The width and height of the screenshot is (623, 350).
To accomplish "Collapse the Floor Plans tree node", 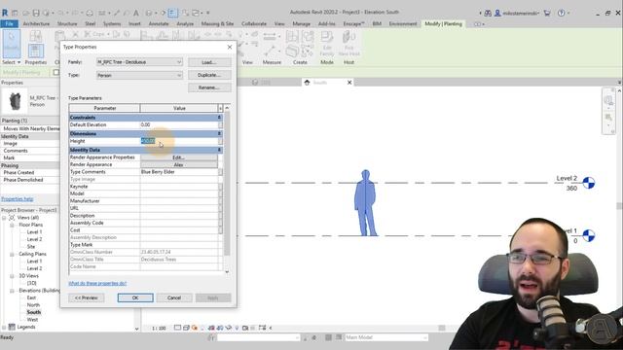I will [x=12, y=225].
